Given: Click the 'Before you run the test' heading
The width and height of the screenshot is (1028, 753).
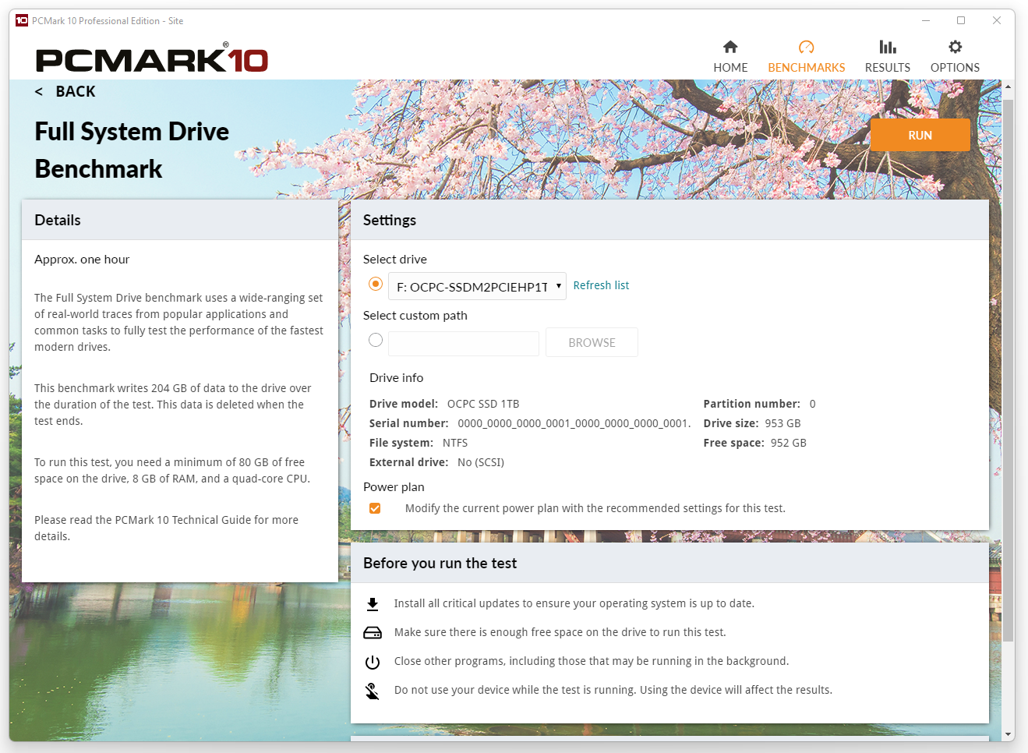Looking at the screenshot, I should pos(440,564).
